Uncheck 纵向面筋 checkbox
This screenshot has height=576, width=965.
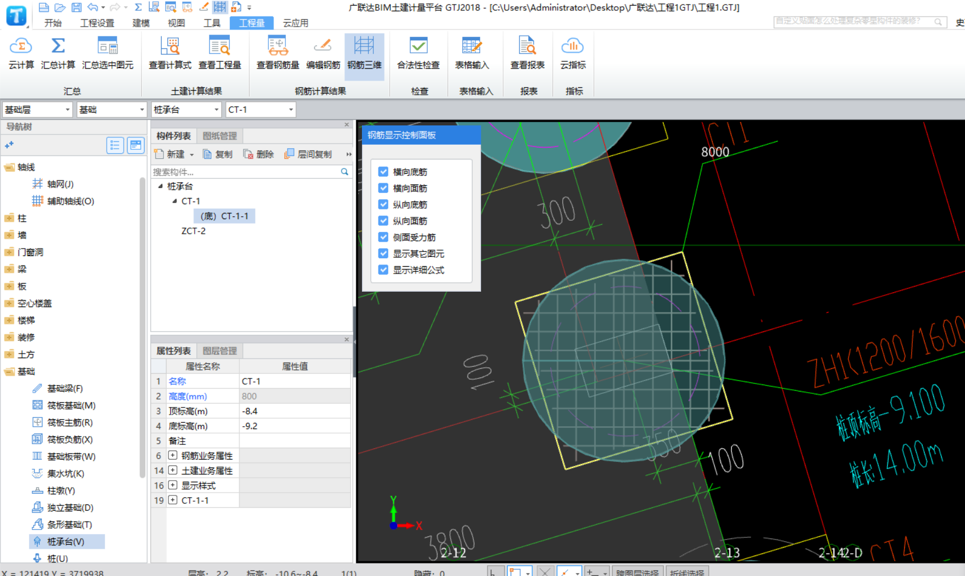pyautogui.click(x=384, y=221)
